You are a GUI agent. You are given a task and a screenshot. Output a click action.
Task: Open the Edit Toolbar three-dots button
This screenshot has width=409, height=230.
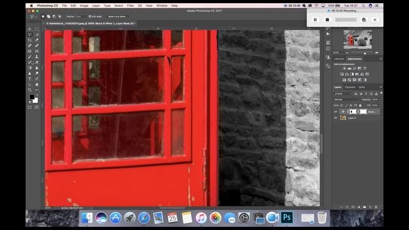37,90
